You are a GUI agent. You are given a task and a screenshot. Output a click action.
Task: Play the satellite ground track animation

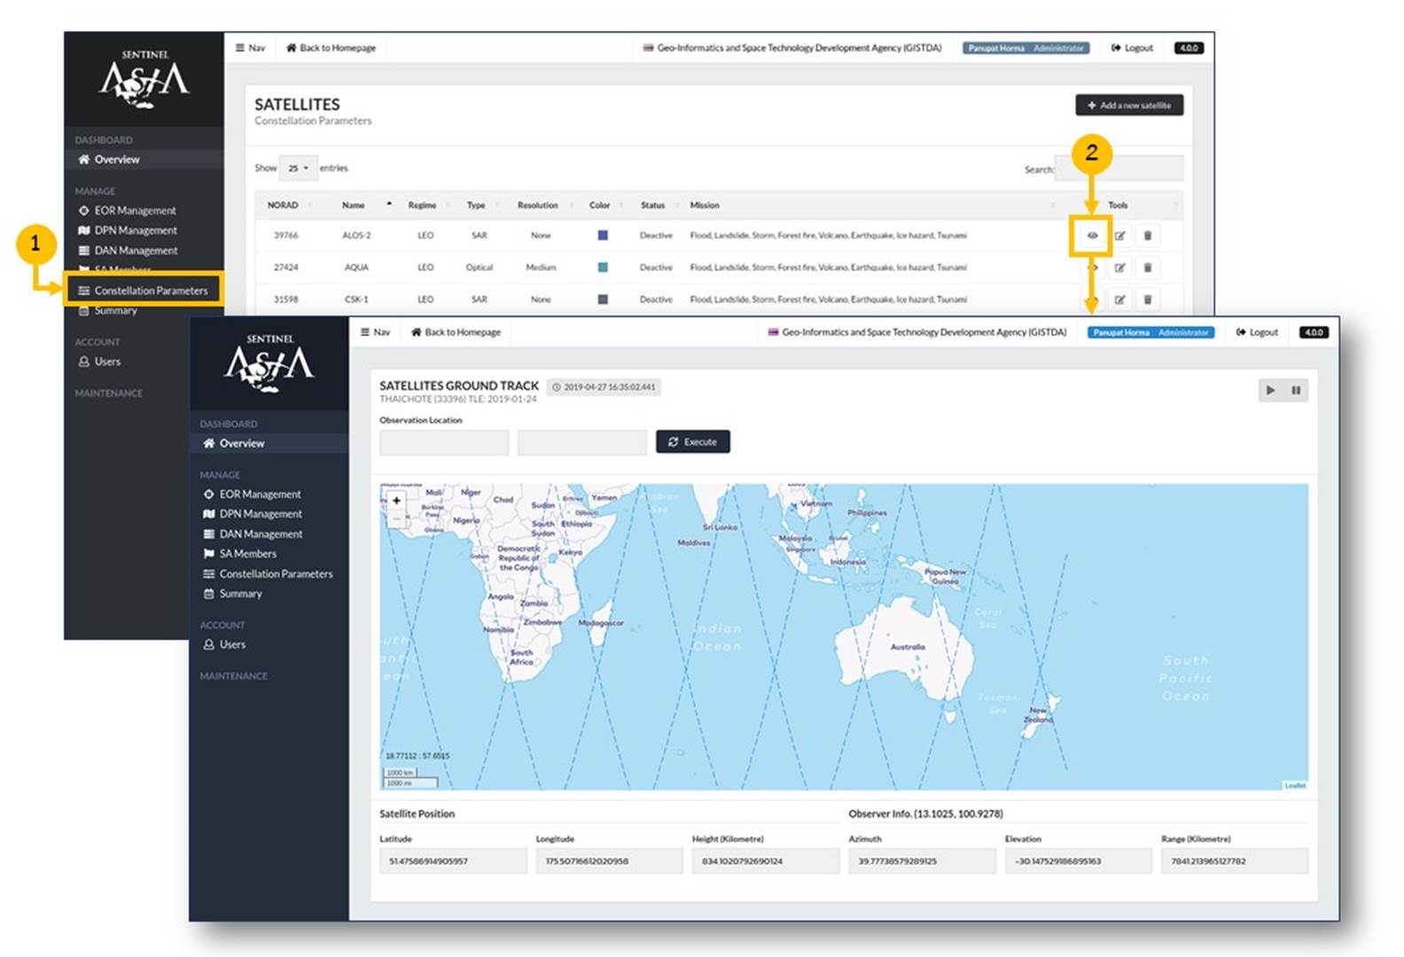click(x=1270, y=390)
